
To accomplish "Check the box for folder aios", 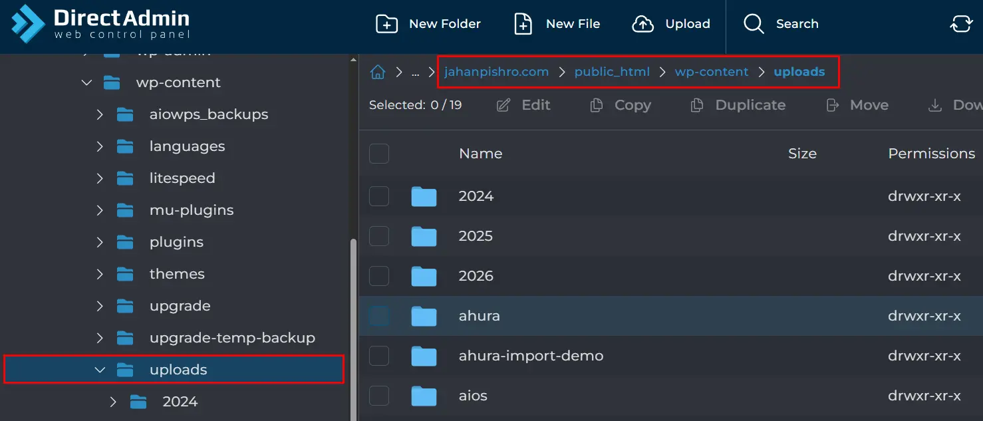I will 379,396.
